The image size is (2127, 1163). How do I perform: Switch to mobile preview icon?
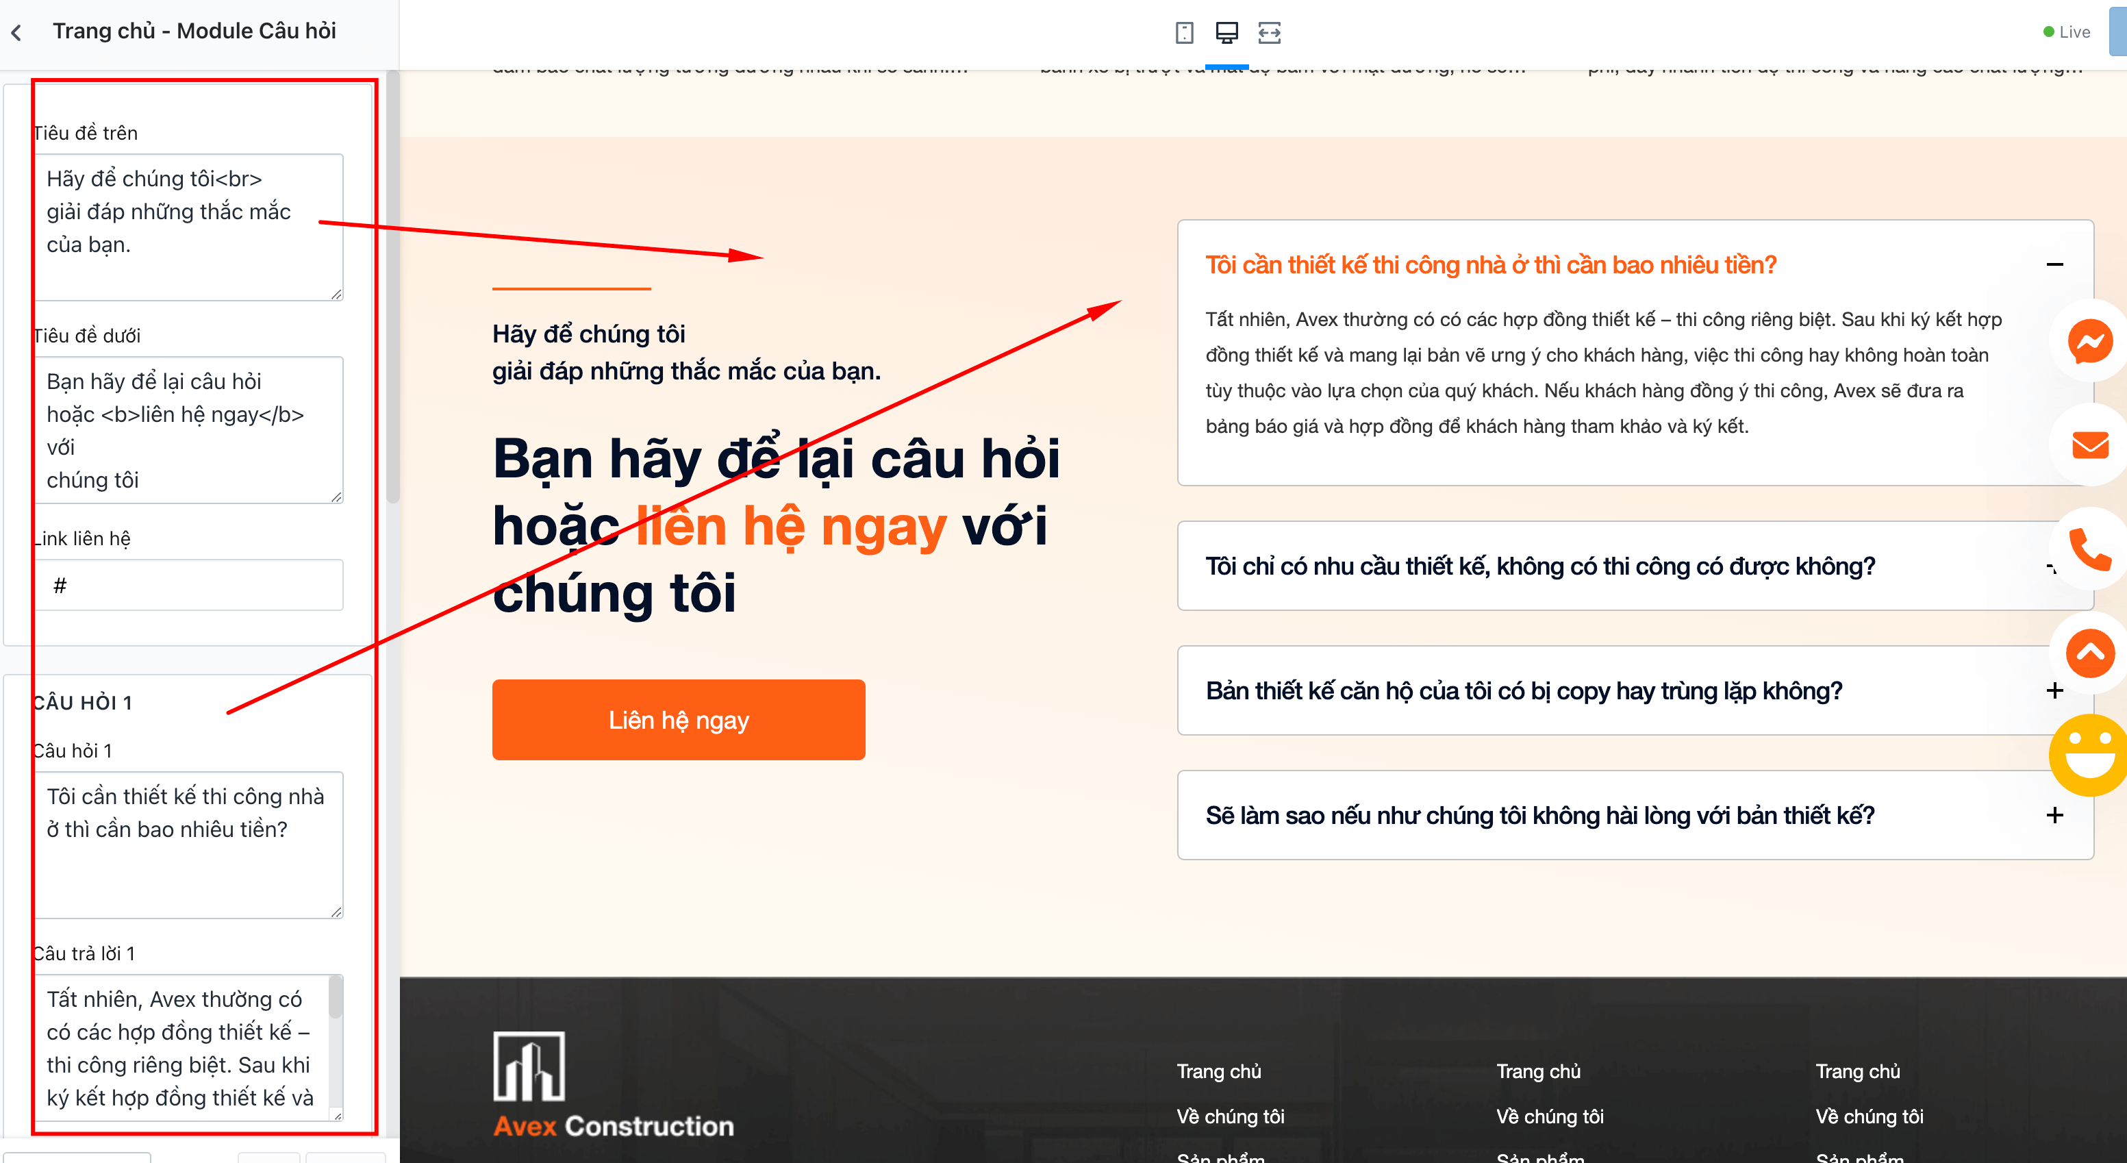[x=1184, y=32]
